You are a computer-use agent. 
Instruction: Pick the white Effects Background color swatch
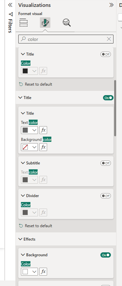click(25, 272)
